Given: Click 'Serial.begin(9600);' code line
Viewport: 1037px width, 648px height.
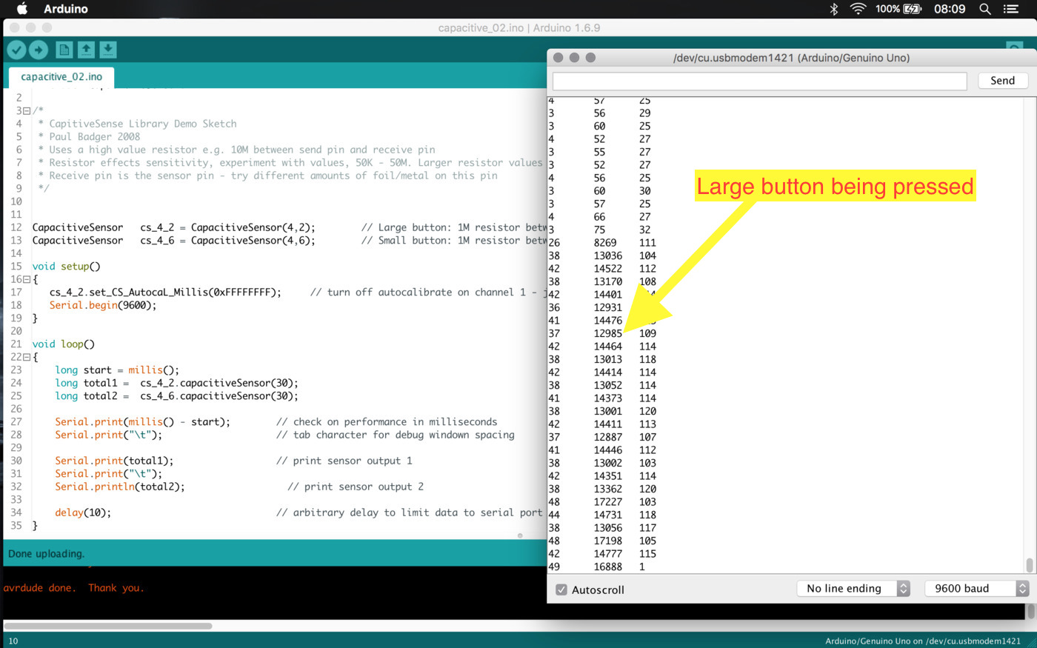Looking at the screenshot, I should (x=103, y=305).
